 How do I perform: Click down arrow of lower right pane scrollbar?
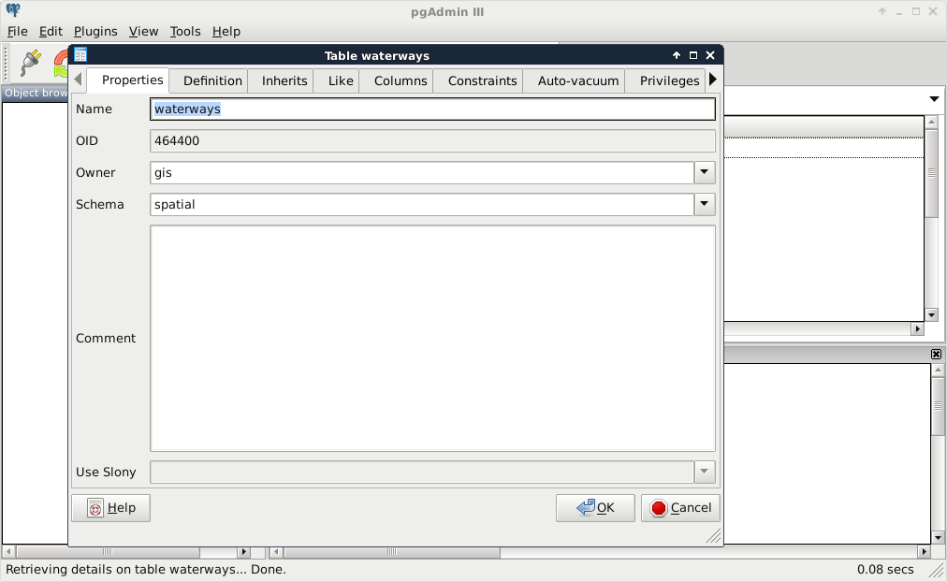[x=938, y=537]
